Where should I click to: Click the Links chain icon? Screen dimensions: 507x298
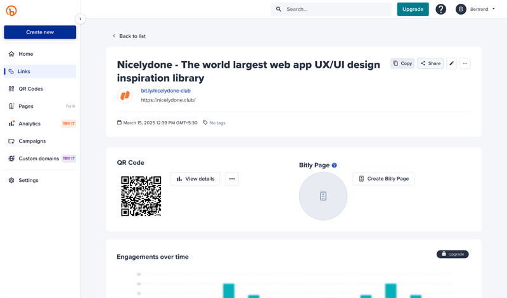(11, 71)
